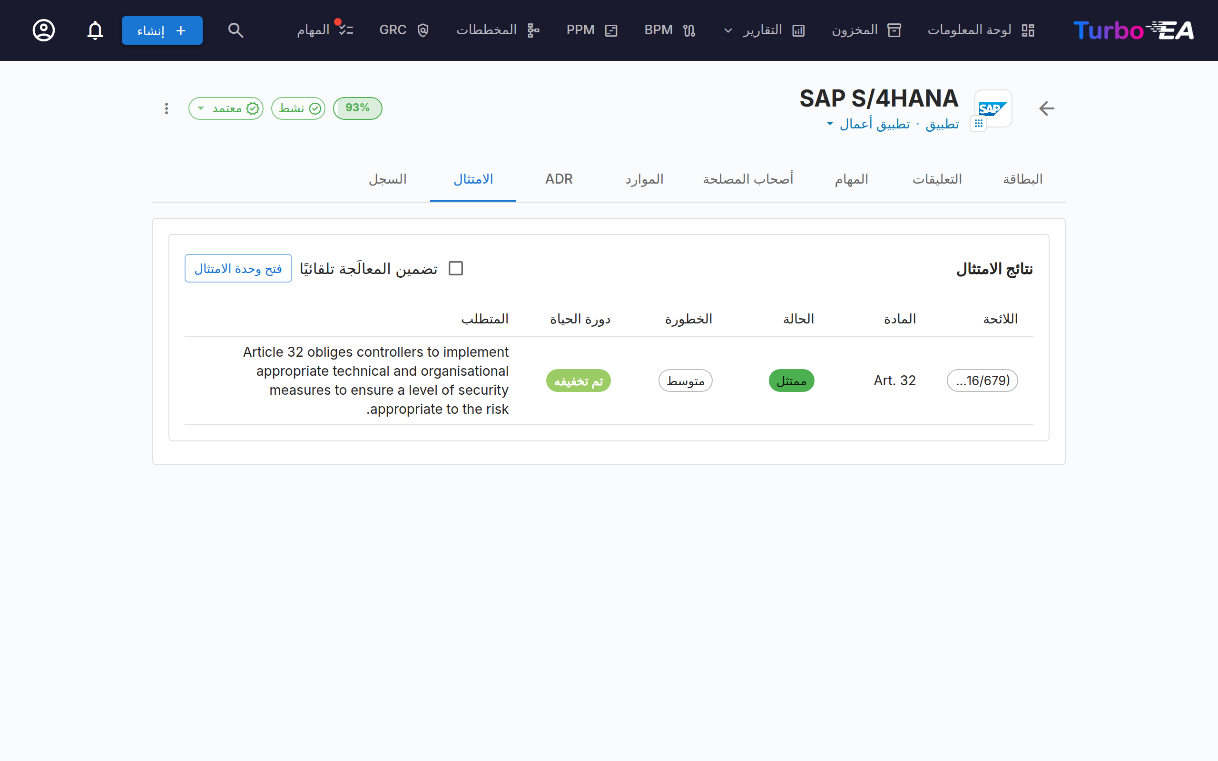Click the تم تخفيفه lifecycle chip
This screenshot has width=1218, height=761.
[578, 380]
